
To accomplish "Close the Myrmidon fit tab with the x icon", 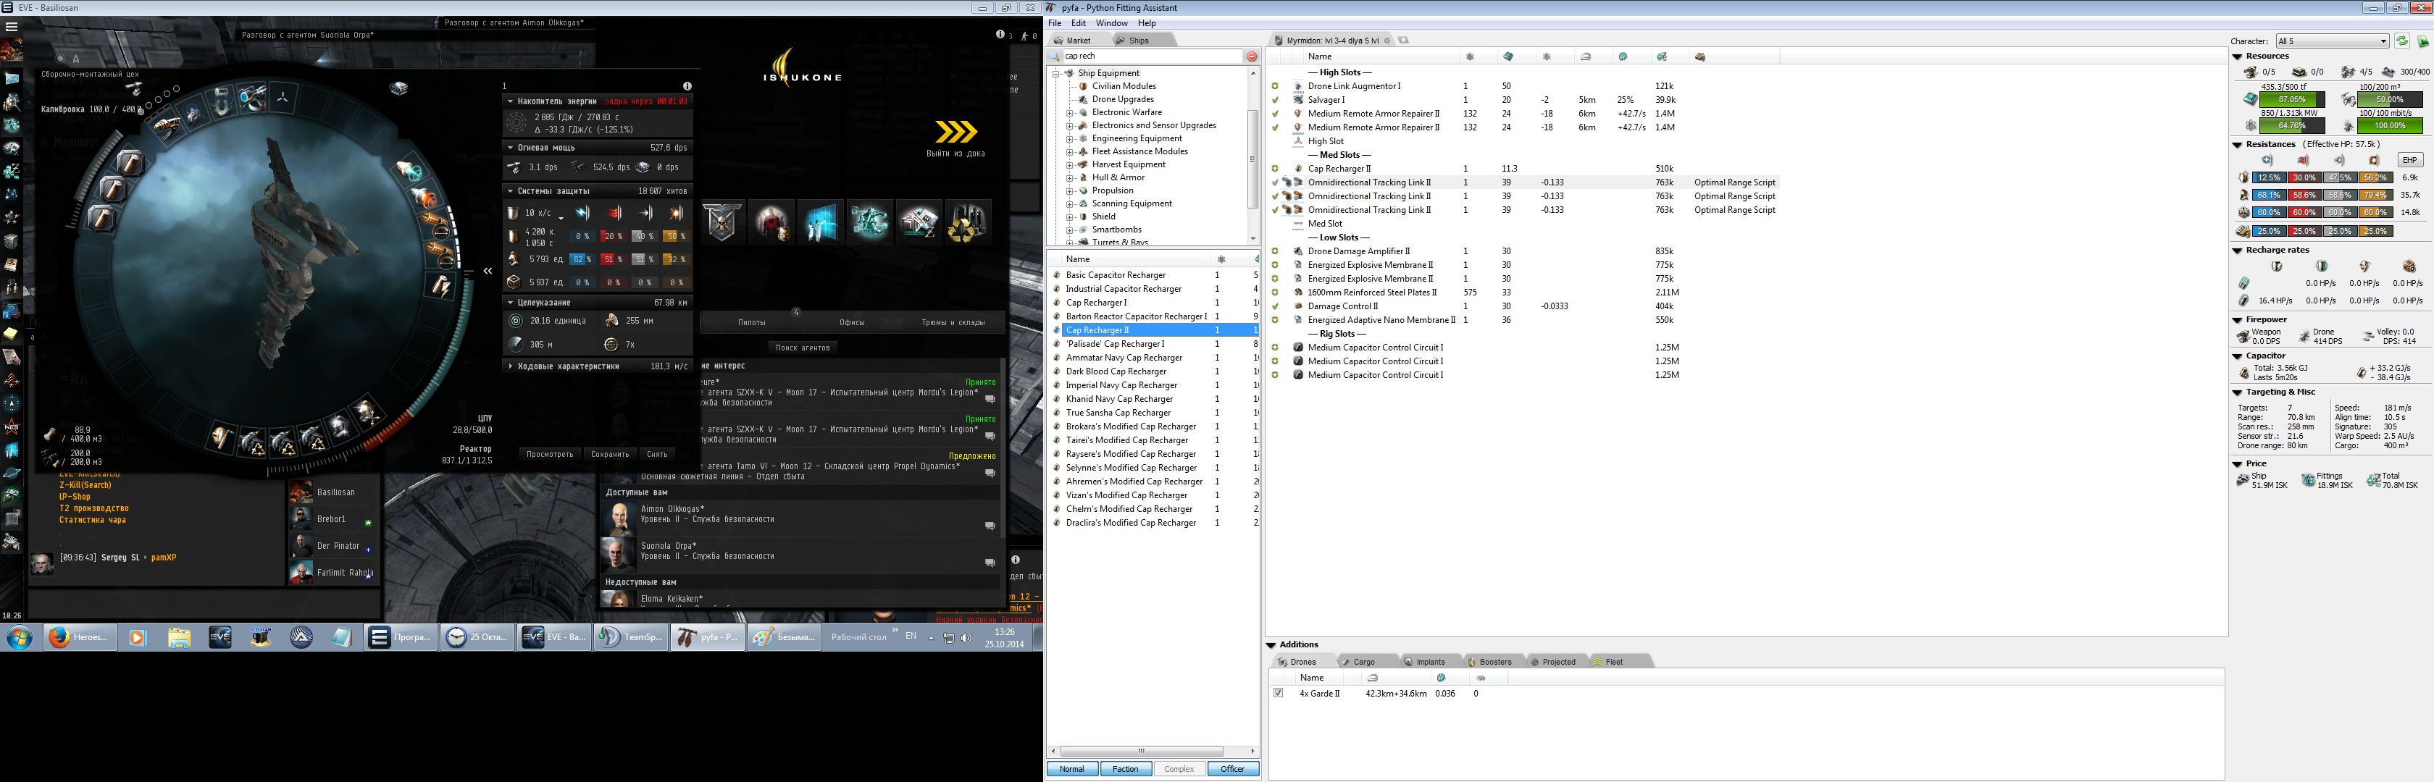I will [x=1387, y=41].
